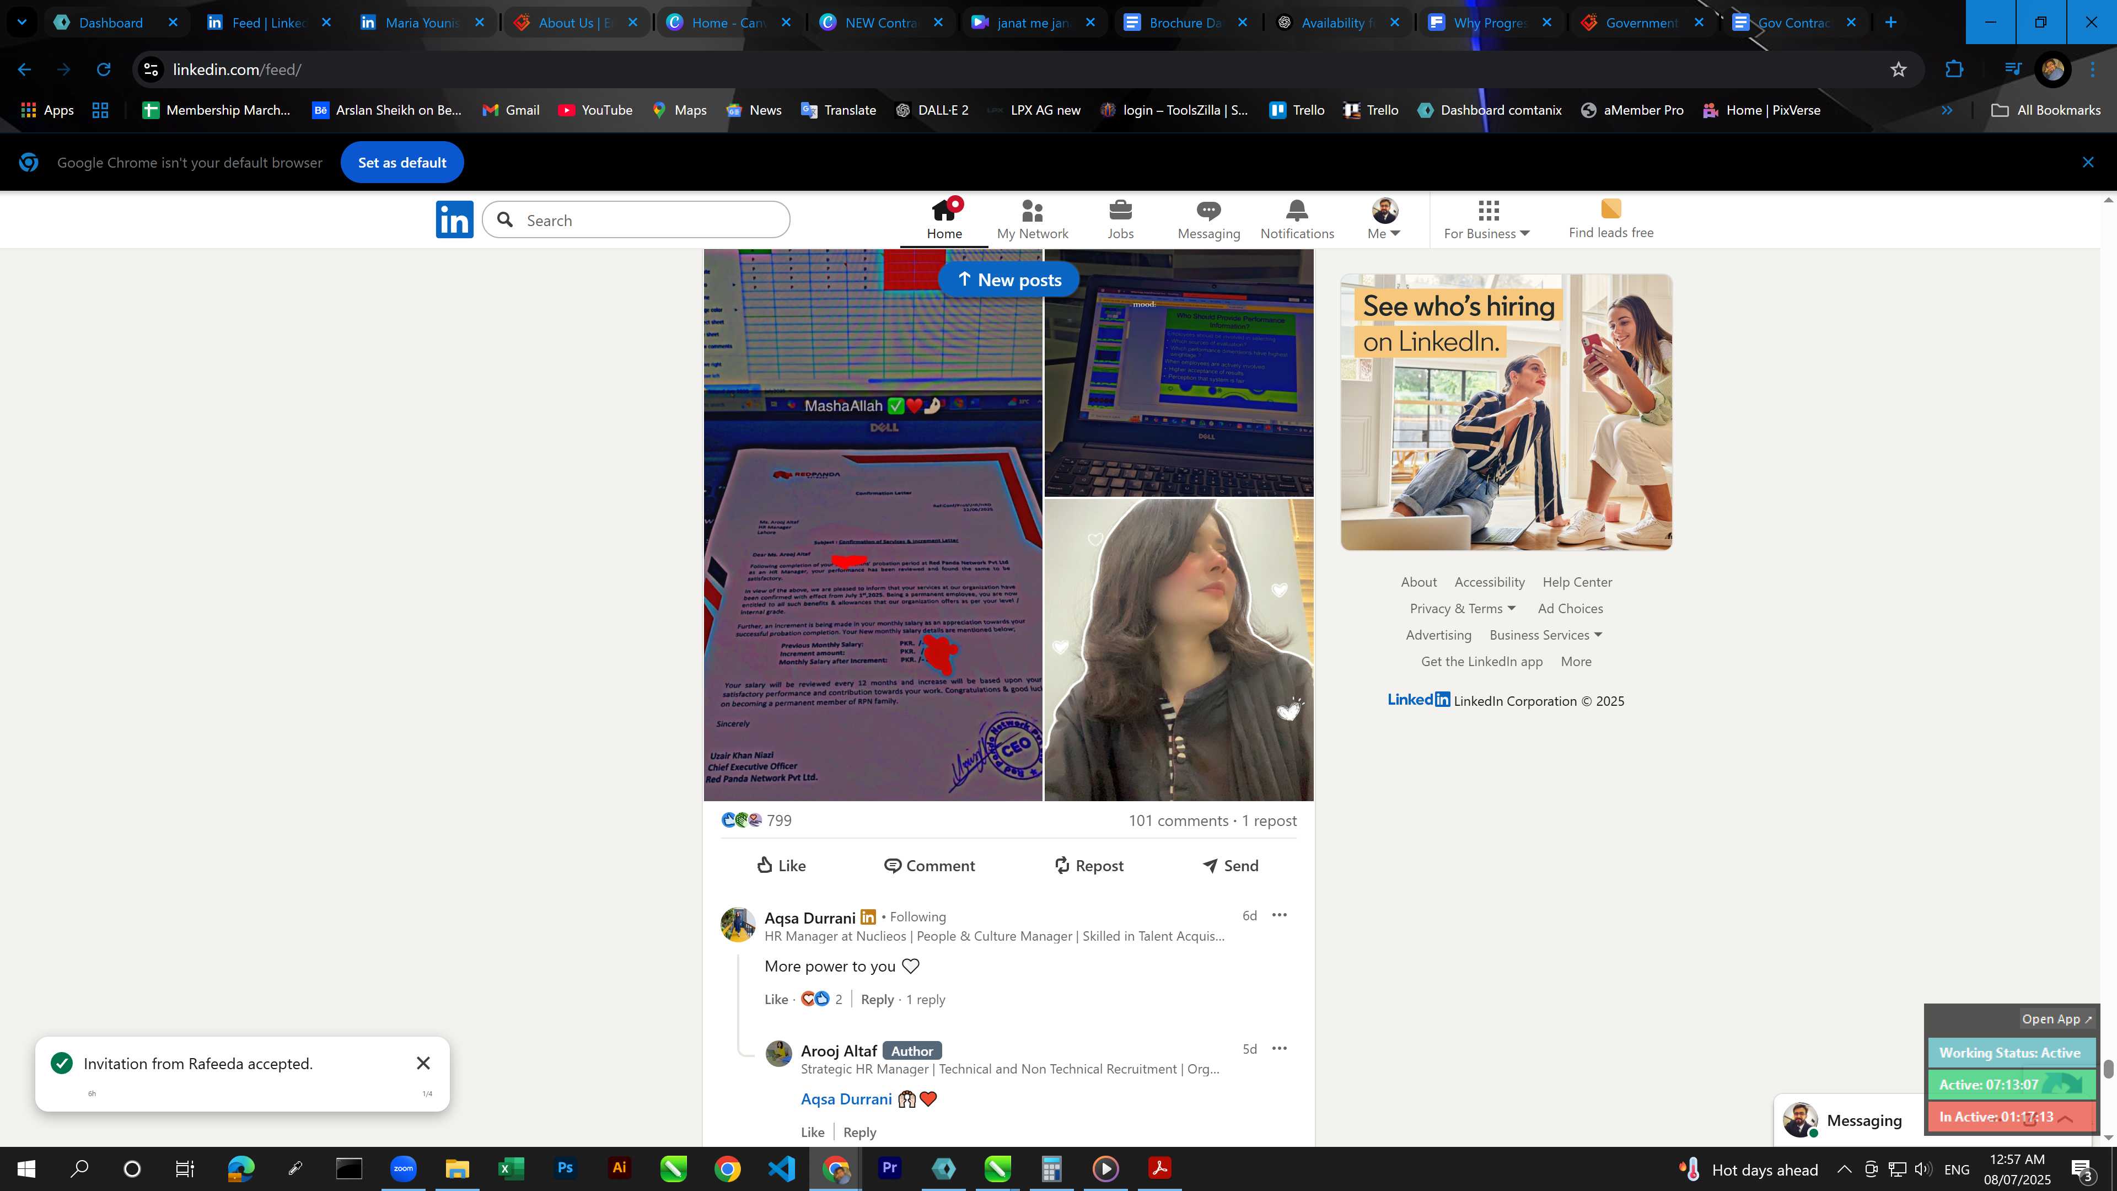The height and width of the screenshot is (1191, 2117).
Task: Reply to Aqsa Durrani's comment
Action: point(877,1000)
